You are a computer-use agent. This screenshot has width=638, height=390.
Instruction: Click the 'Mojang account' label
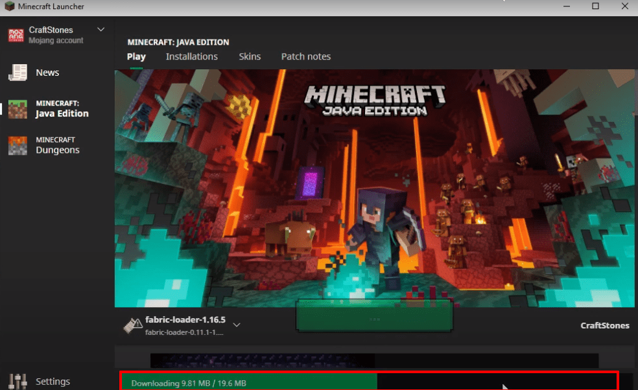56,40
